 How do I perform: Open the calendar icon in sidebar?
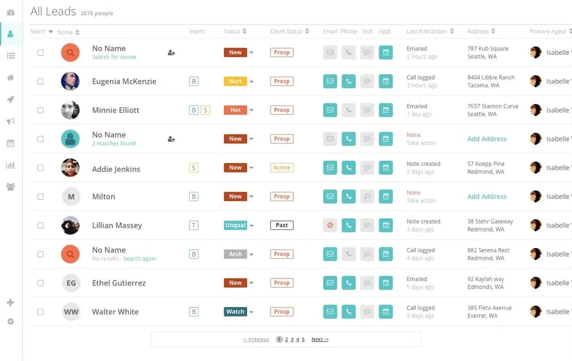pyautogui.click(x=10, y=143)
